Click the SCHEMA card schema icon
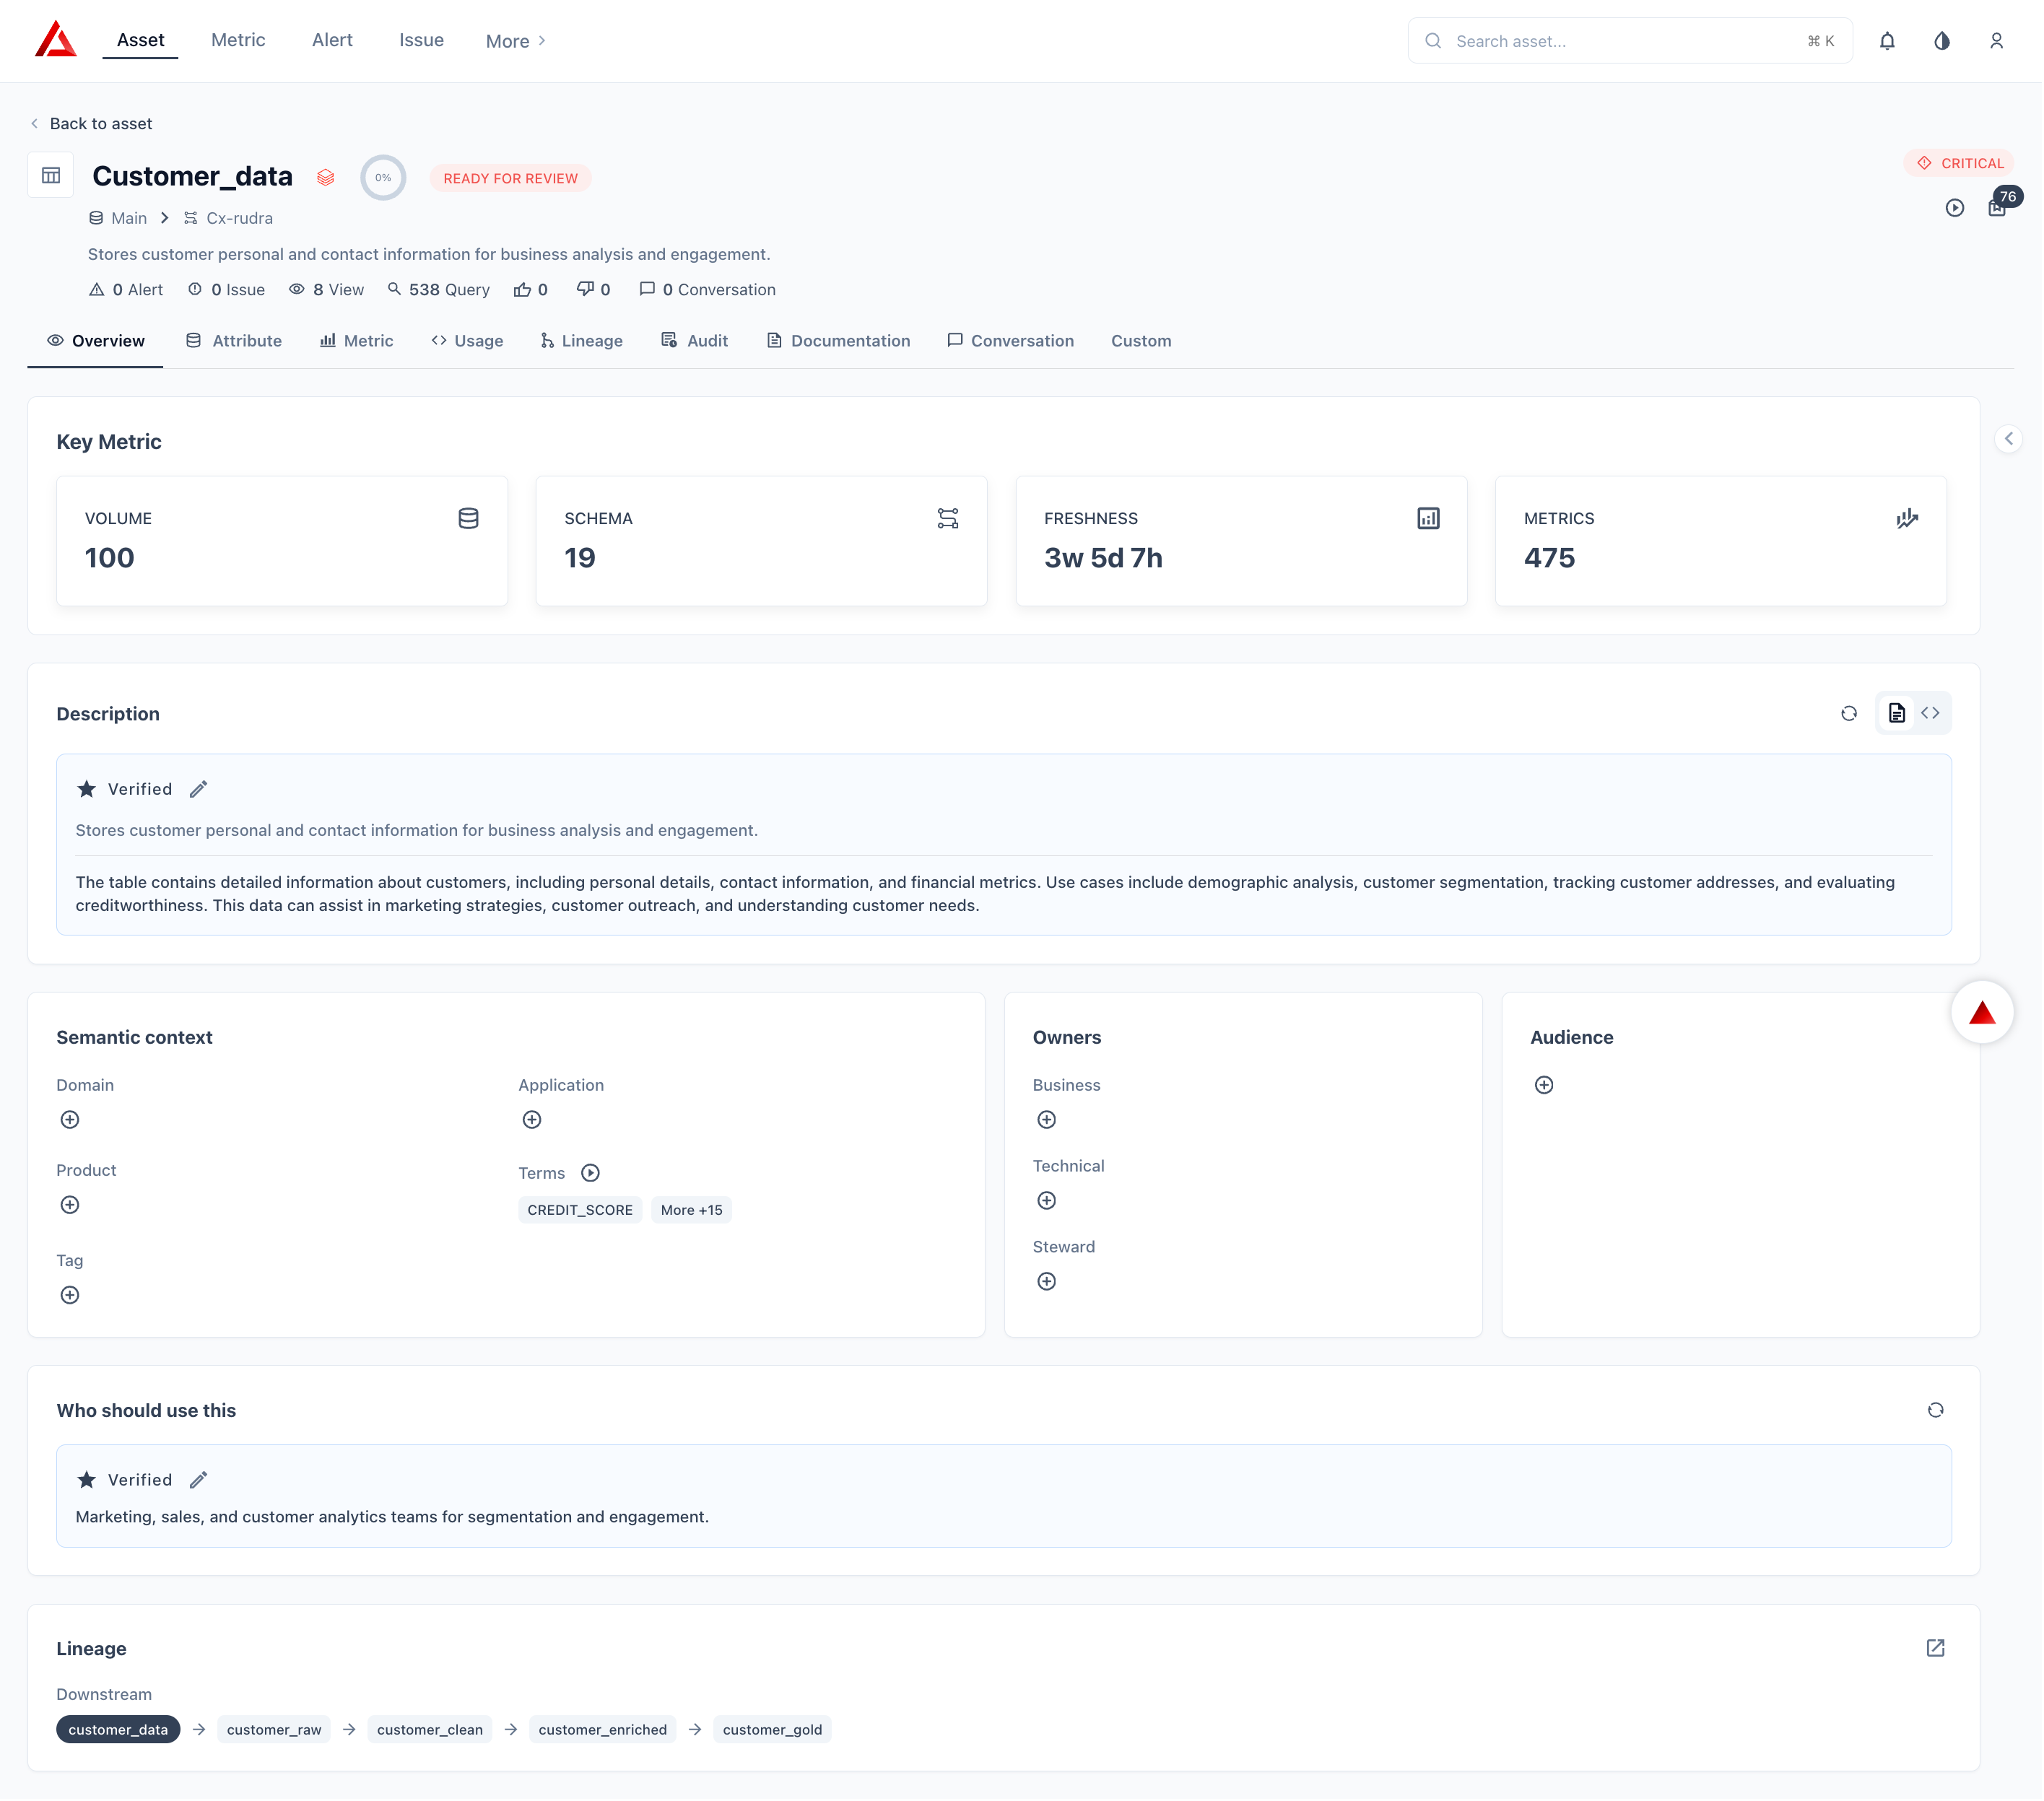This screenshot has height=1801, width=2044. [948, 519]
